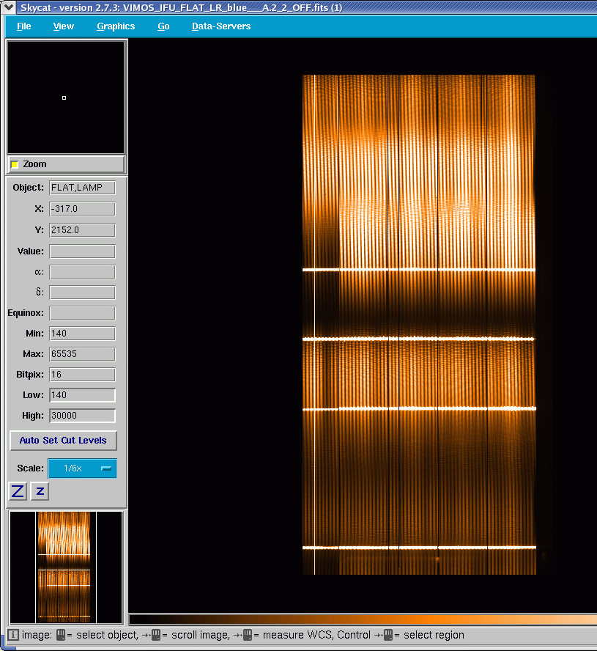
Task: Edit the Low cut level field
Action: 82,395
